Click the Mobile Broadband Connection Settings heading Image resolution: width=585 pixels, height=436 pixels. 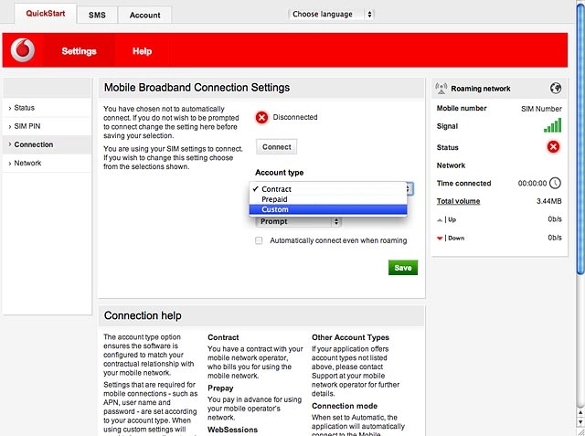click(x=197, y=87)
